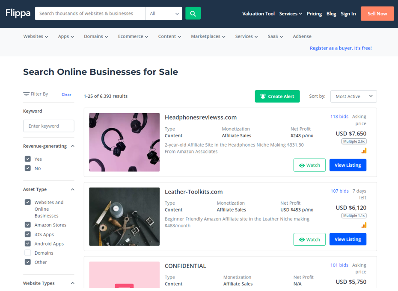Open the headphones listing thumbnail

pyautogui.click(x=125, y=142)
